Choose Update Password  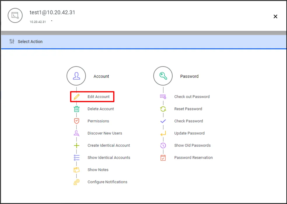(190, 133)
